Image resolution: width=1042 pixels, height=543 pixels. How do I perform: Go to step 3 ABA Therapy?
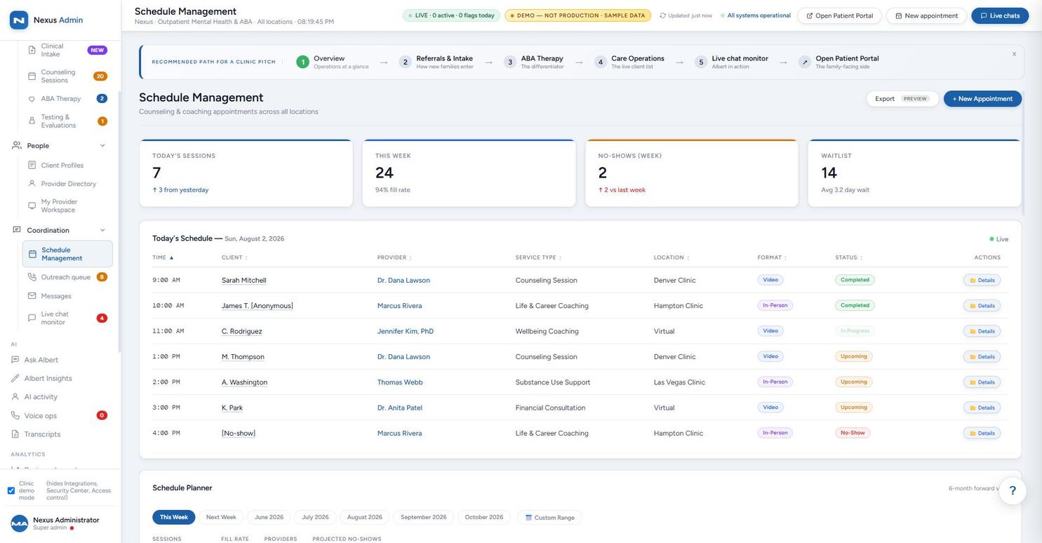(x=534, y=62)
